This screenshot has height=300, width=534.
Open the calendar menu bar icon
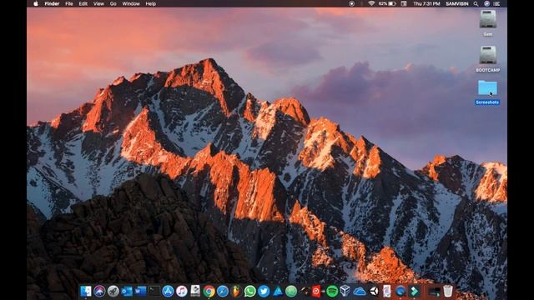click(404, 3)
